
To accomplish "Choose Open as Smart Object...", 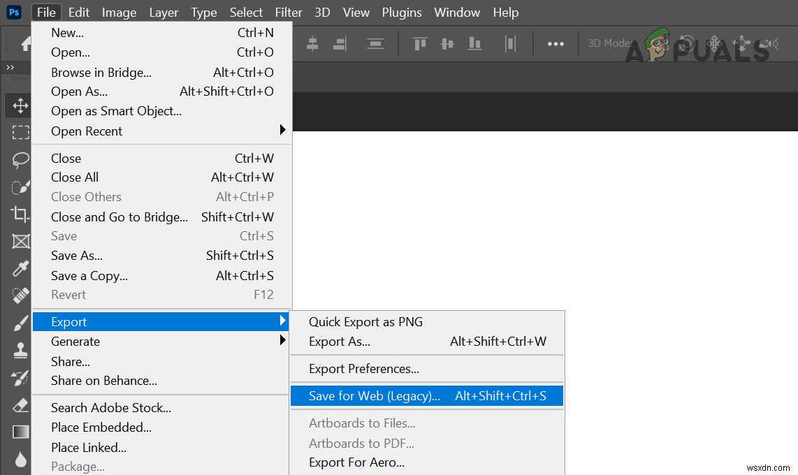I will (x=162, y=111).
